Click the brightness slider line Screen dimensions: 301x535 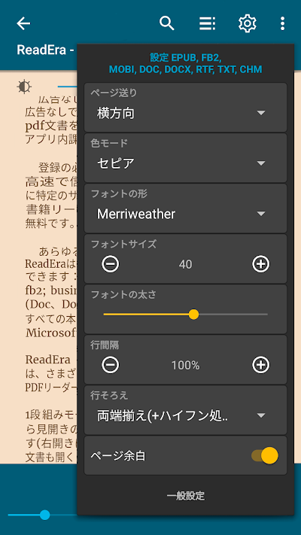click(x=67, y=87)
